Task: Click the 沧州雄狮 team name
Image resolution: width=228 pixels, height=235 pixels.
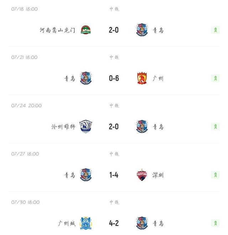Action: [63, 127]
